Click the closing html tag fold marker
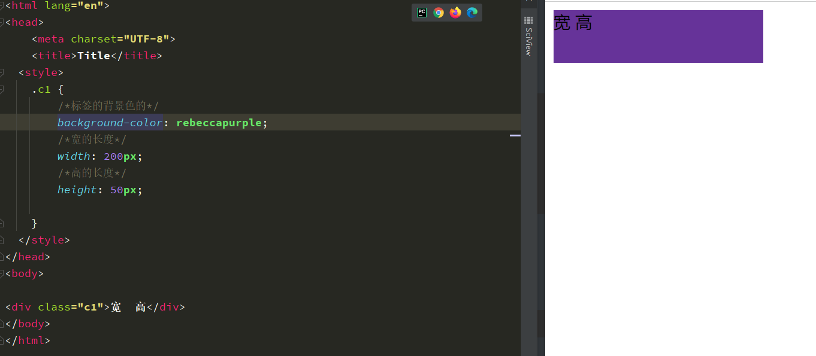The width and height of the screenshot is (816, 356). [2, 340]
